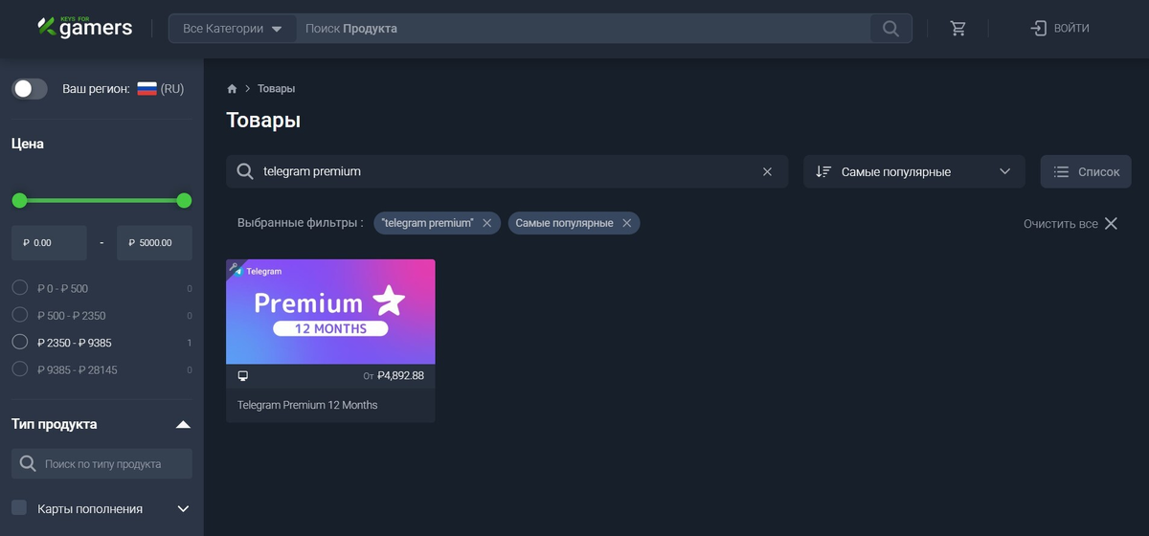The width and height of the screenshot is (1149, 536).
Task: Click the home breadcrumb icon
Action: point(232,89)
